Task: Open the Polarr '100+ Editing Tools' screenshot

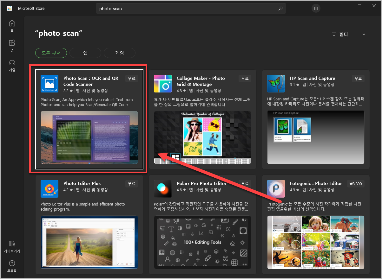Action: point(202,243)
